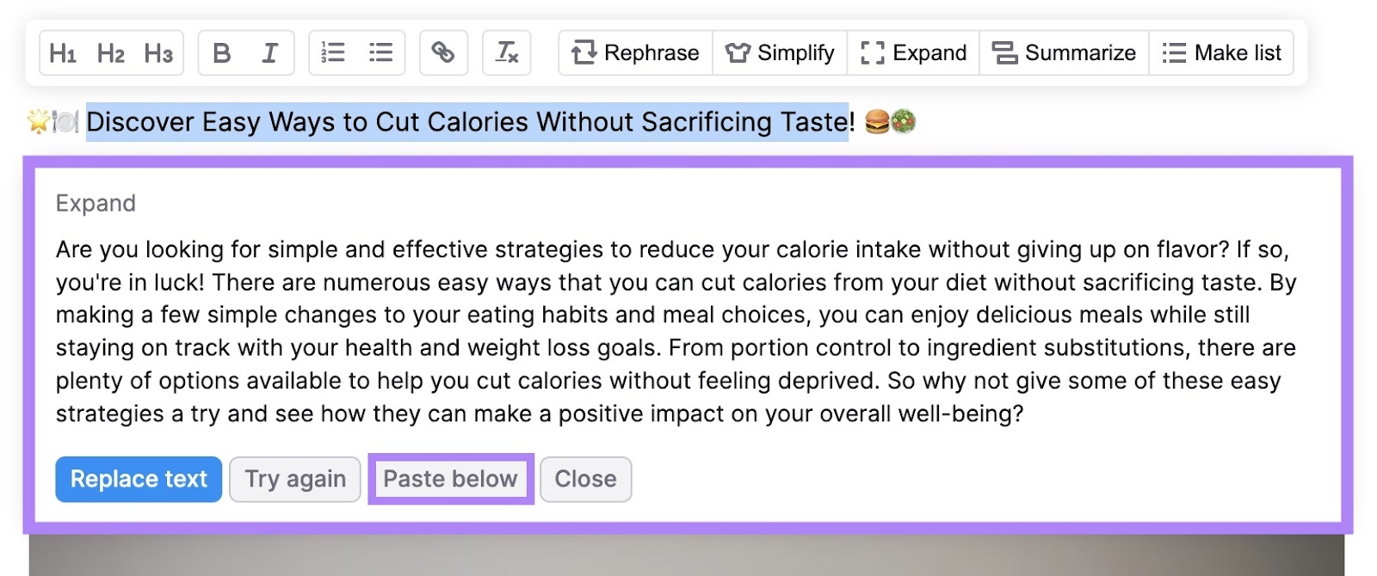Click the clear formatting icon
This screenshot has height=576, width=1377.
(506, 53)
